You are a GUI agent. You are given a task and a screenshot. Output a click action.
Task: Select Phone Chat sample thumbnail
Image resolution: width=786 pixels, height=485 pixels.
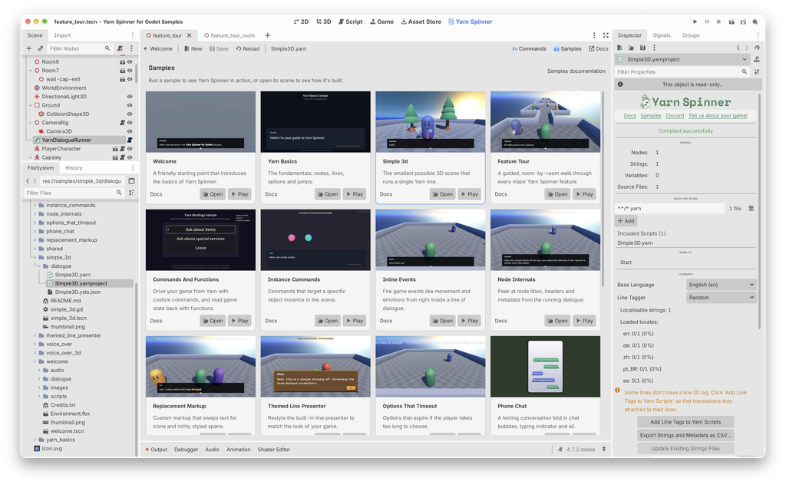pos(546,367)
